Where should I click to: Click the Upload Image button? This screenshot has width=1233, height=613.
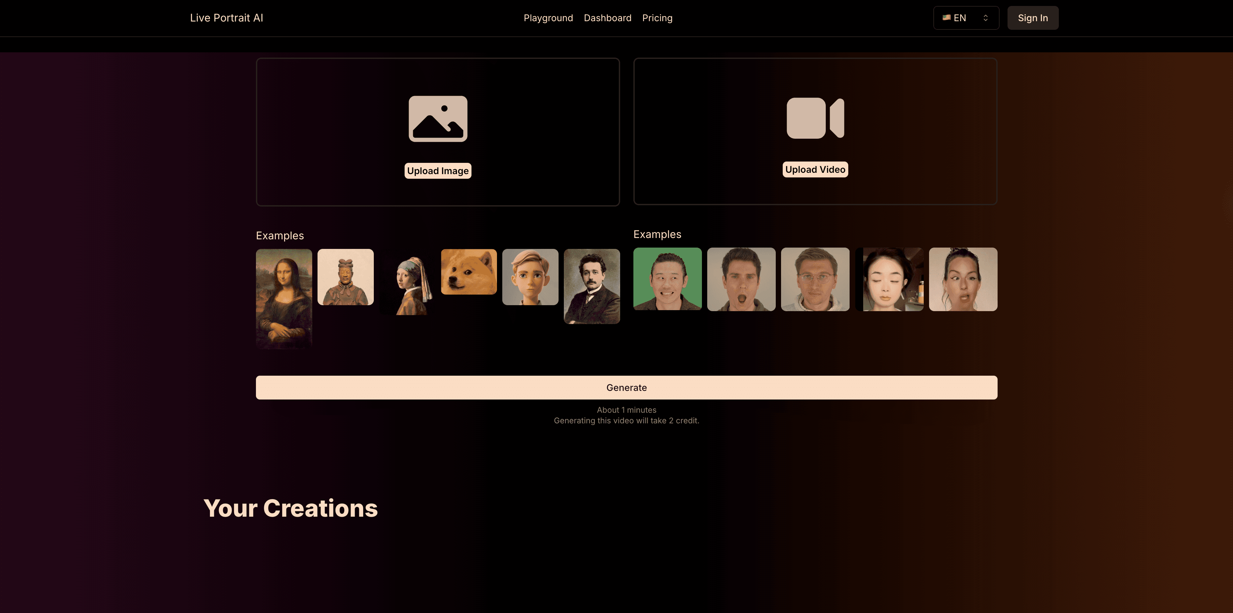click(437, 171)
